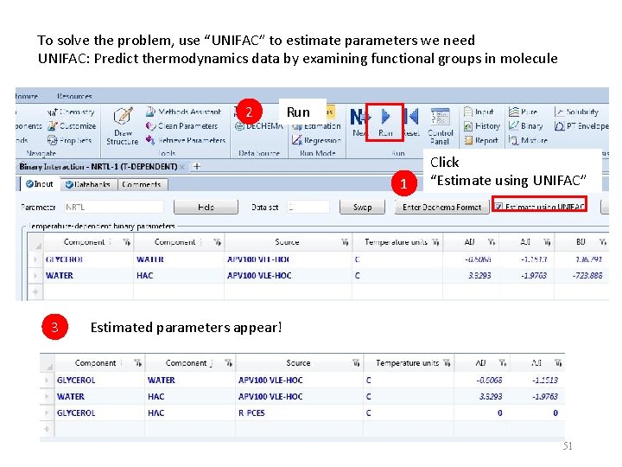The height and width of the screenshot is (467, 622).
Task: Filter Source column in the estimated results table
Action: (356, 363)
